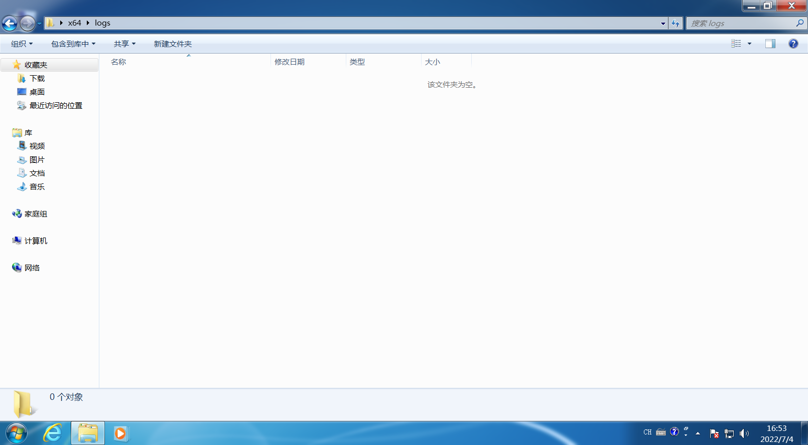Sort by the 大小 column header
Viewport: 808px width, 445px height.
coord(446,62)
